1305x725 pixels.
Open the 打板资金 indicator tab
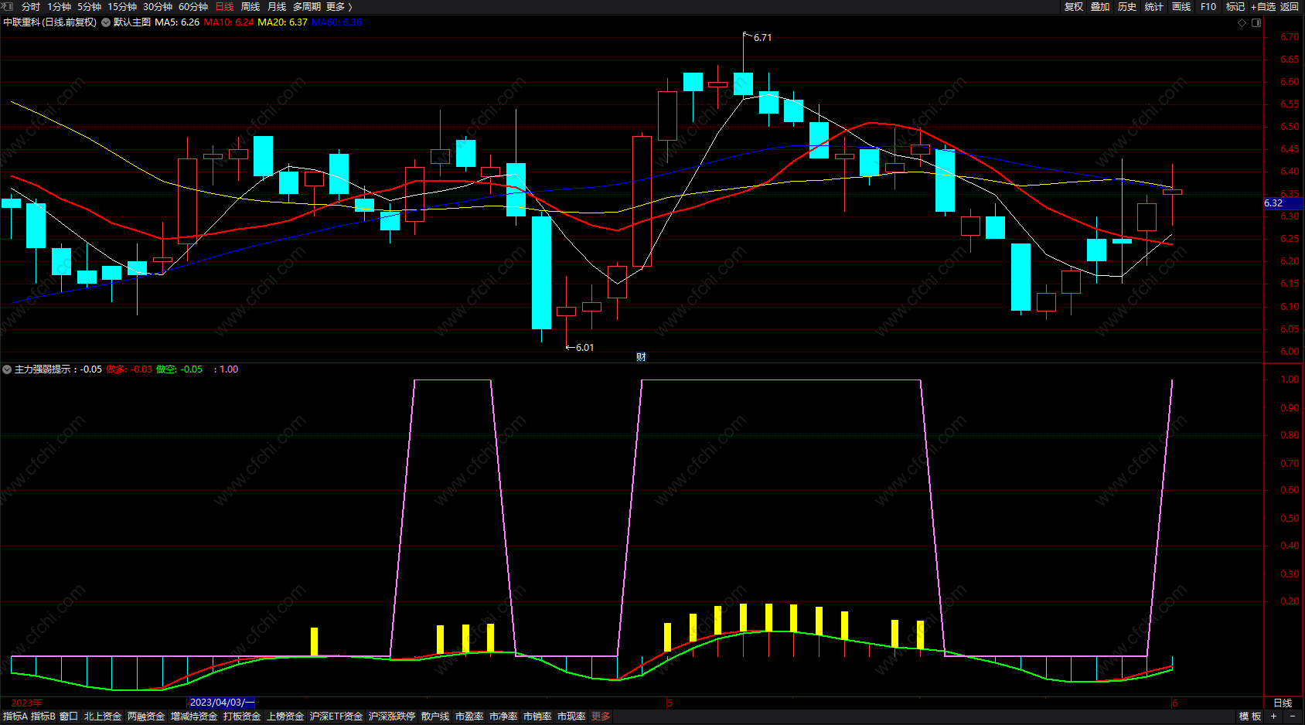[x=242, y=716]
